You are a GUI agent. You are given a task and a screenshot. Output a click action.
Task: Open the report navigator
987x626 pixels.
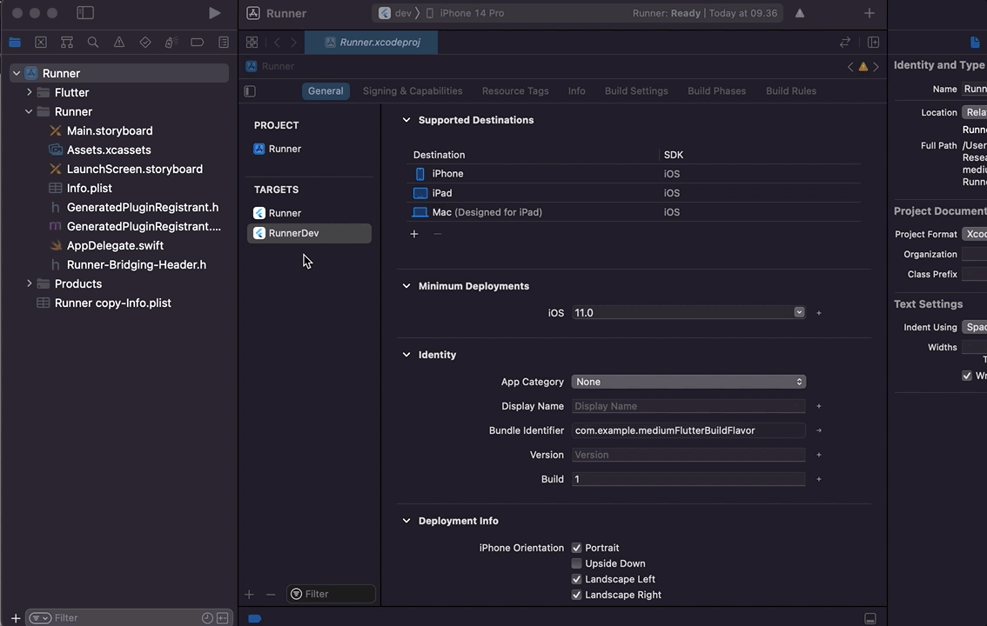click(224, 42)
